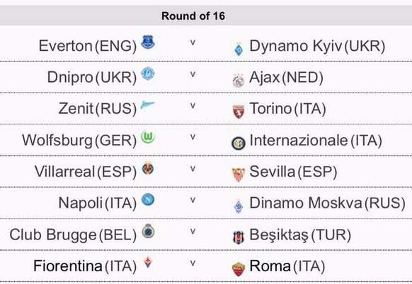
Task: Select the Fiorentina purple crest
Action: pyautogui.click(x=148, y=262)
